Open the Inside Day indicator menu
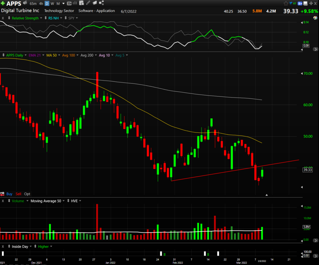Viewport: 319px width, 265px height. coord(31,246)
